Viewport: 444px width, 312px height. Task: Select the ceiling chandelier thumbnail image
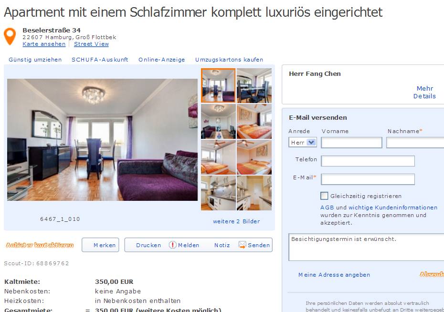(x=218, y=121)
